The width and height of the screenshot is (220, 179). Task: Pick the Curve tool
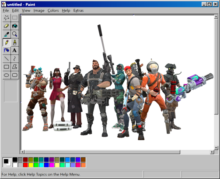pyautogui.click(x=15, y=59)
